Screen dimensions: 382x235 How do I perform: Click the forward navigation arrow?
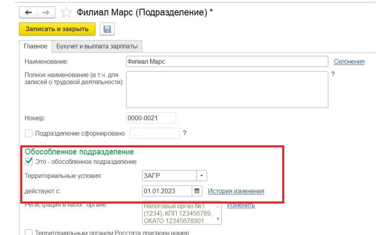46,13
